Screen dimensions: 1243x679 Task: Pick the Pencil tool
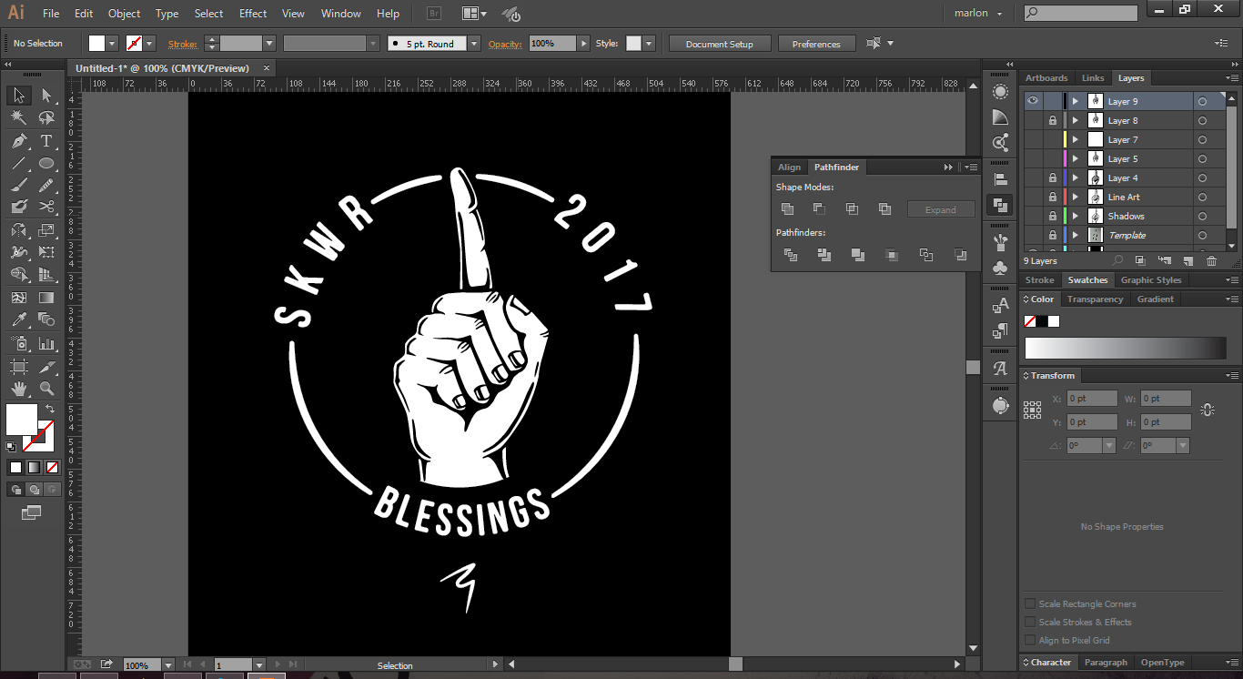click(46, 185)
